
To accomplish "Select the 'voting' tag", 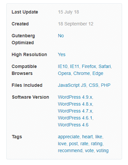I will coord(103,150).
